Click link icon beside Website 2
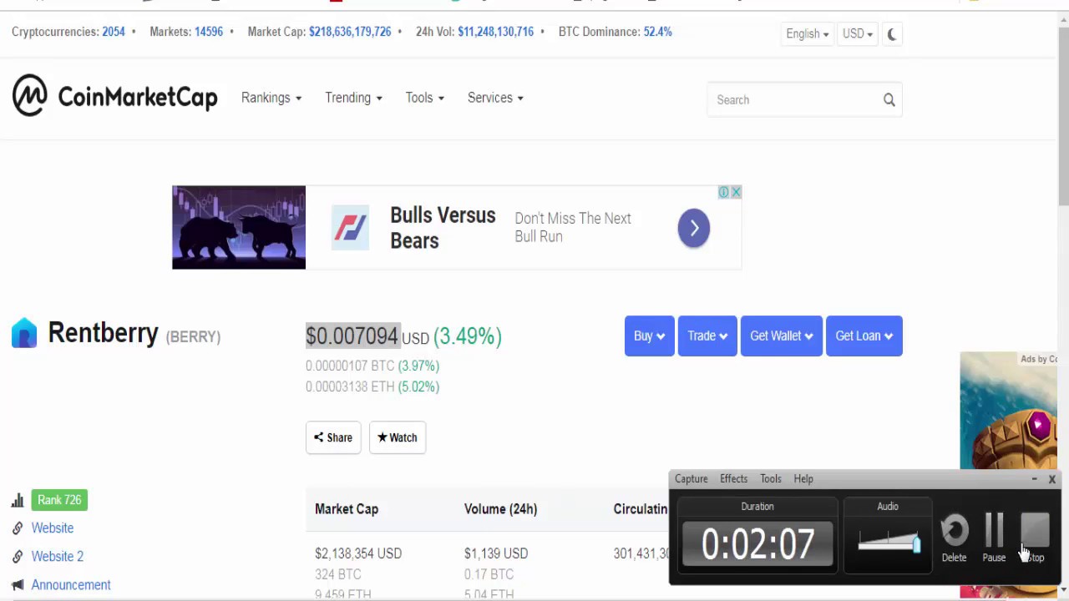 pyautogui.click(x=18, y=557)
